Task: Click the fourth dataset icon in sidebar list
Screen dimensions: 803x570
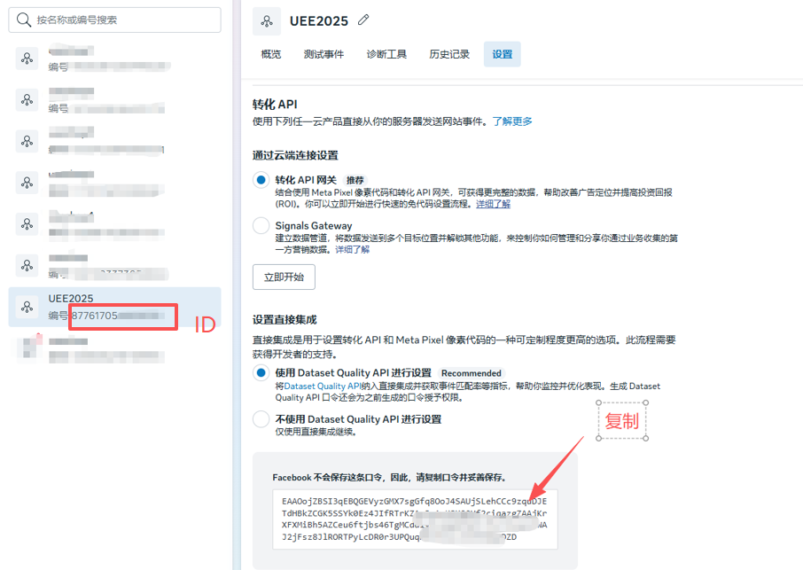Action: [x=27, y=182]
